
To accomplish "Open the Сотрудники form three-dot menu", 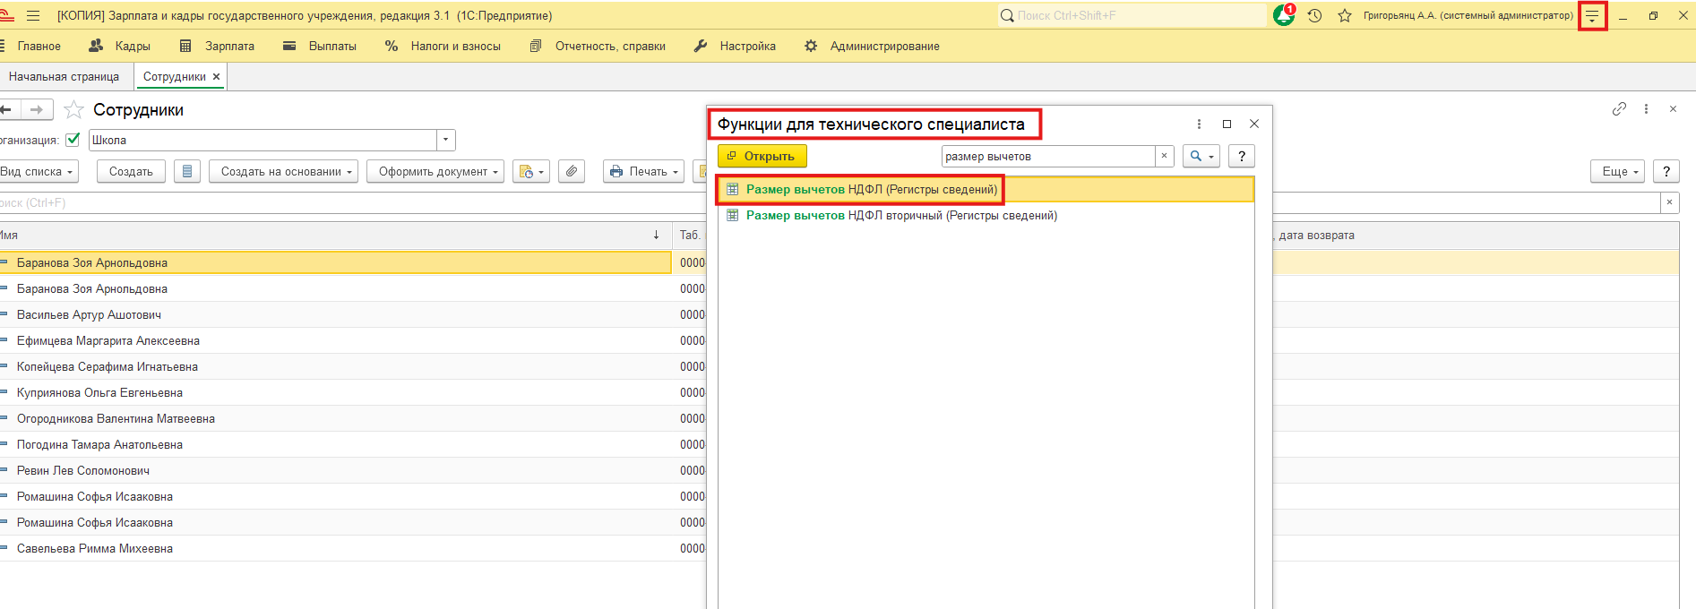I will coord(1646,109).
